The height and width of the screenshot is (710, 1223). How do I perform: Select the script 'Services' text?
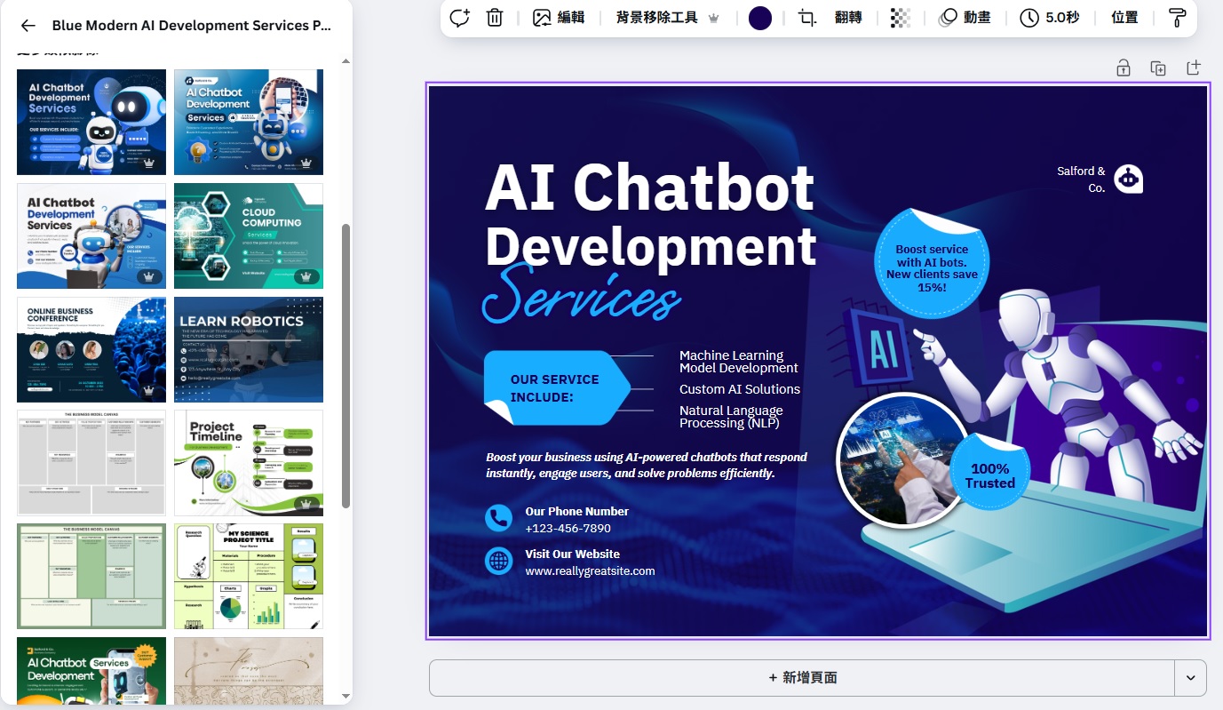(x=582, y=296)
